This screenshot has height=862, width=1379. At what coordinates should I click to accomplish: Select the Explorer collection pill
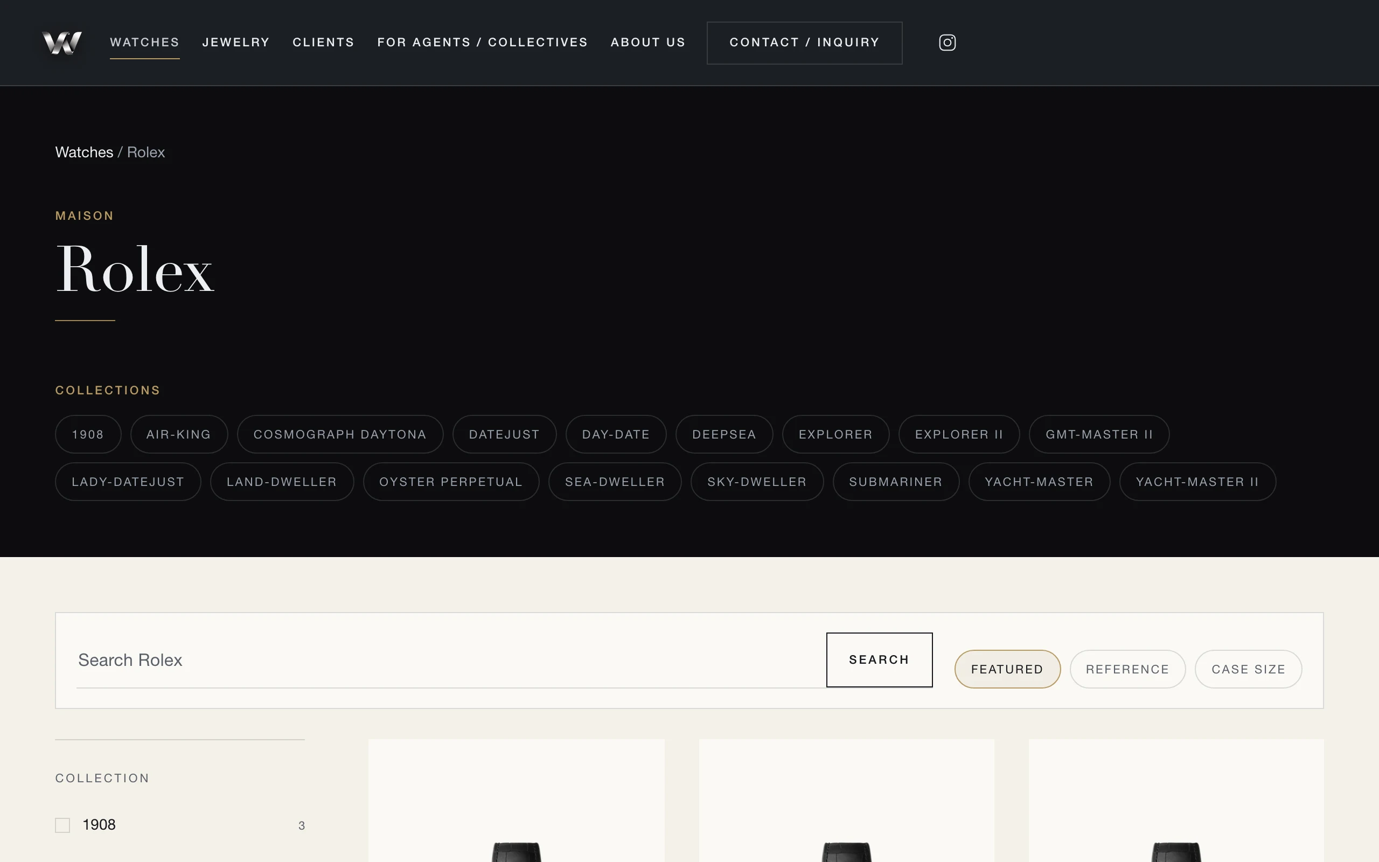[x=836, y=434]
